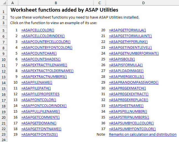Click the =ASAPGETDOMAIN() link
The height and width of the screenshot is (142, 179).
tap(39, 123)
